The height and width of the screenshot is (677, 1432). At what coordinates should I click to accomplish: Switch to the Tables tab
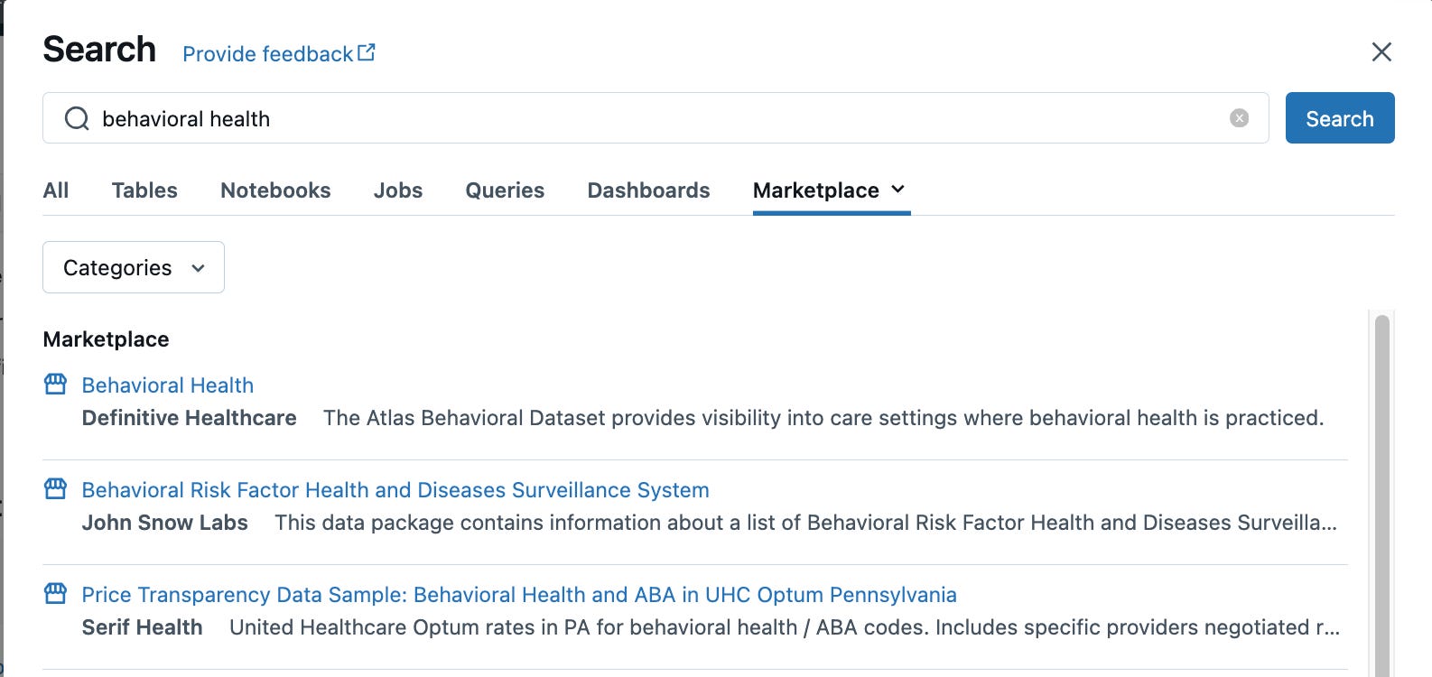pyautogui.click(x=144, y=190)
